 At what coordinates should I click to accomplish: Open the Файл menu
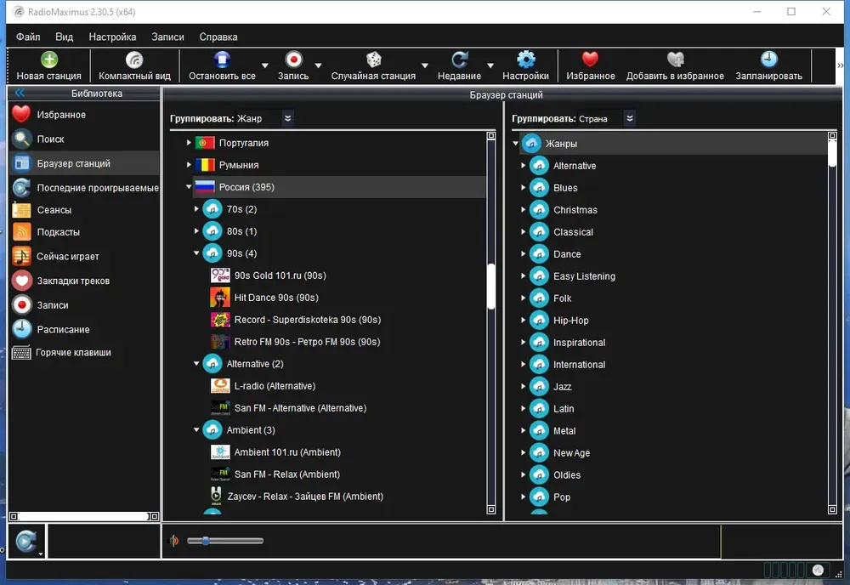pos(28,37)
